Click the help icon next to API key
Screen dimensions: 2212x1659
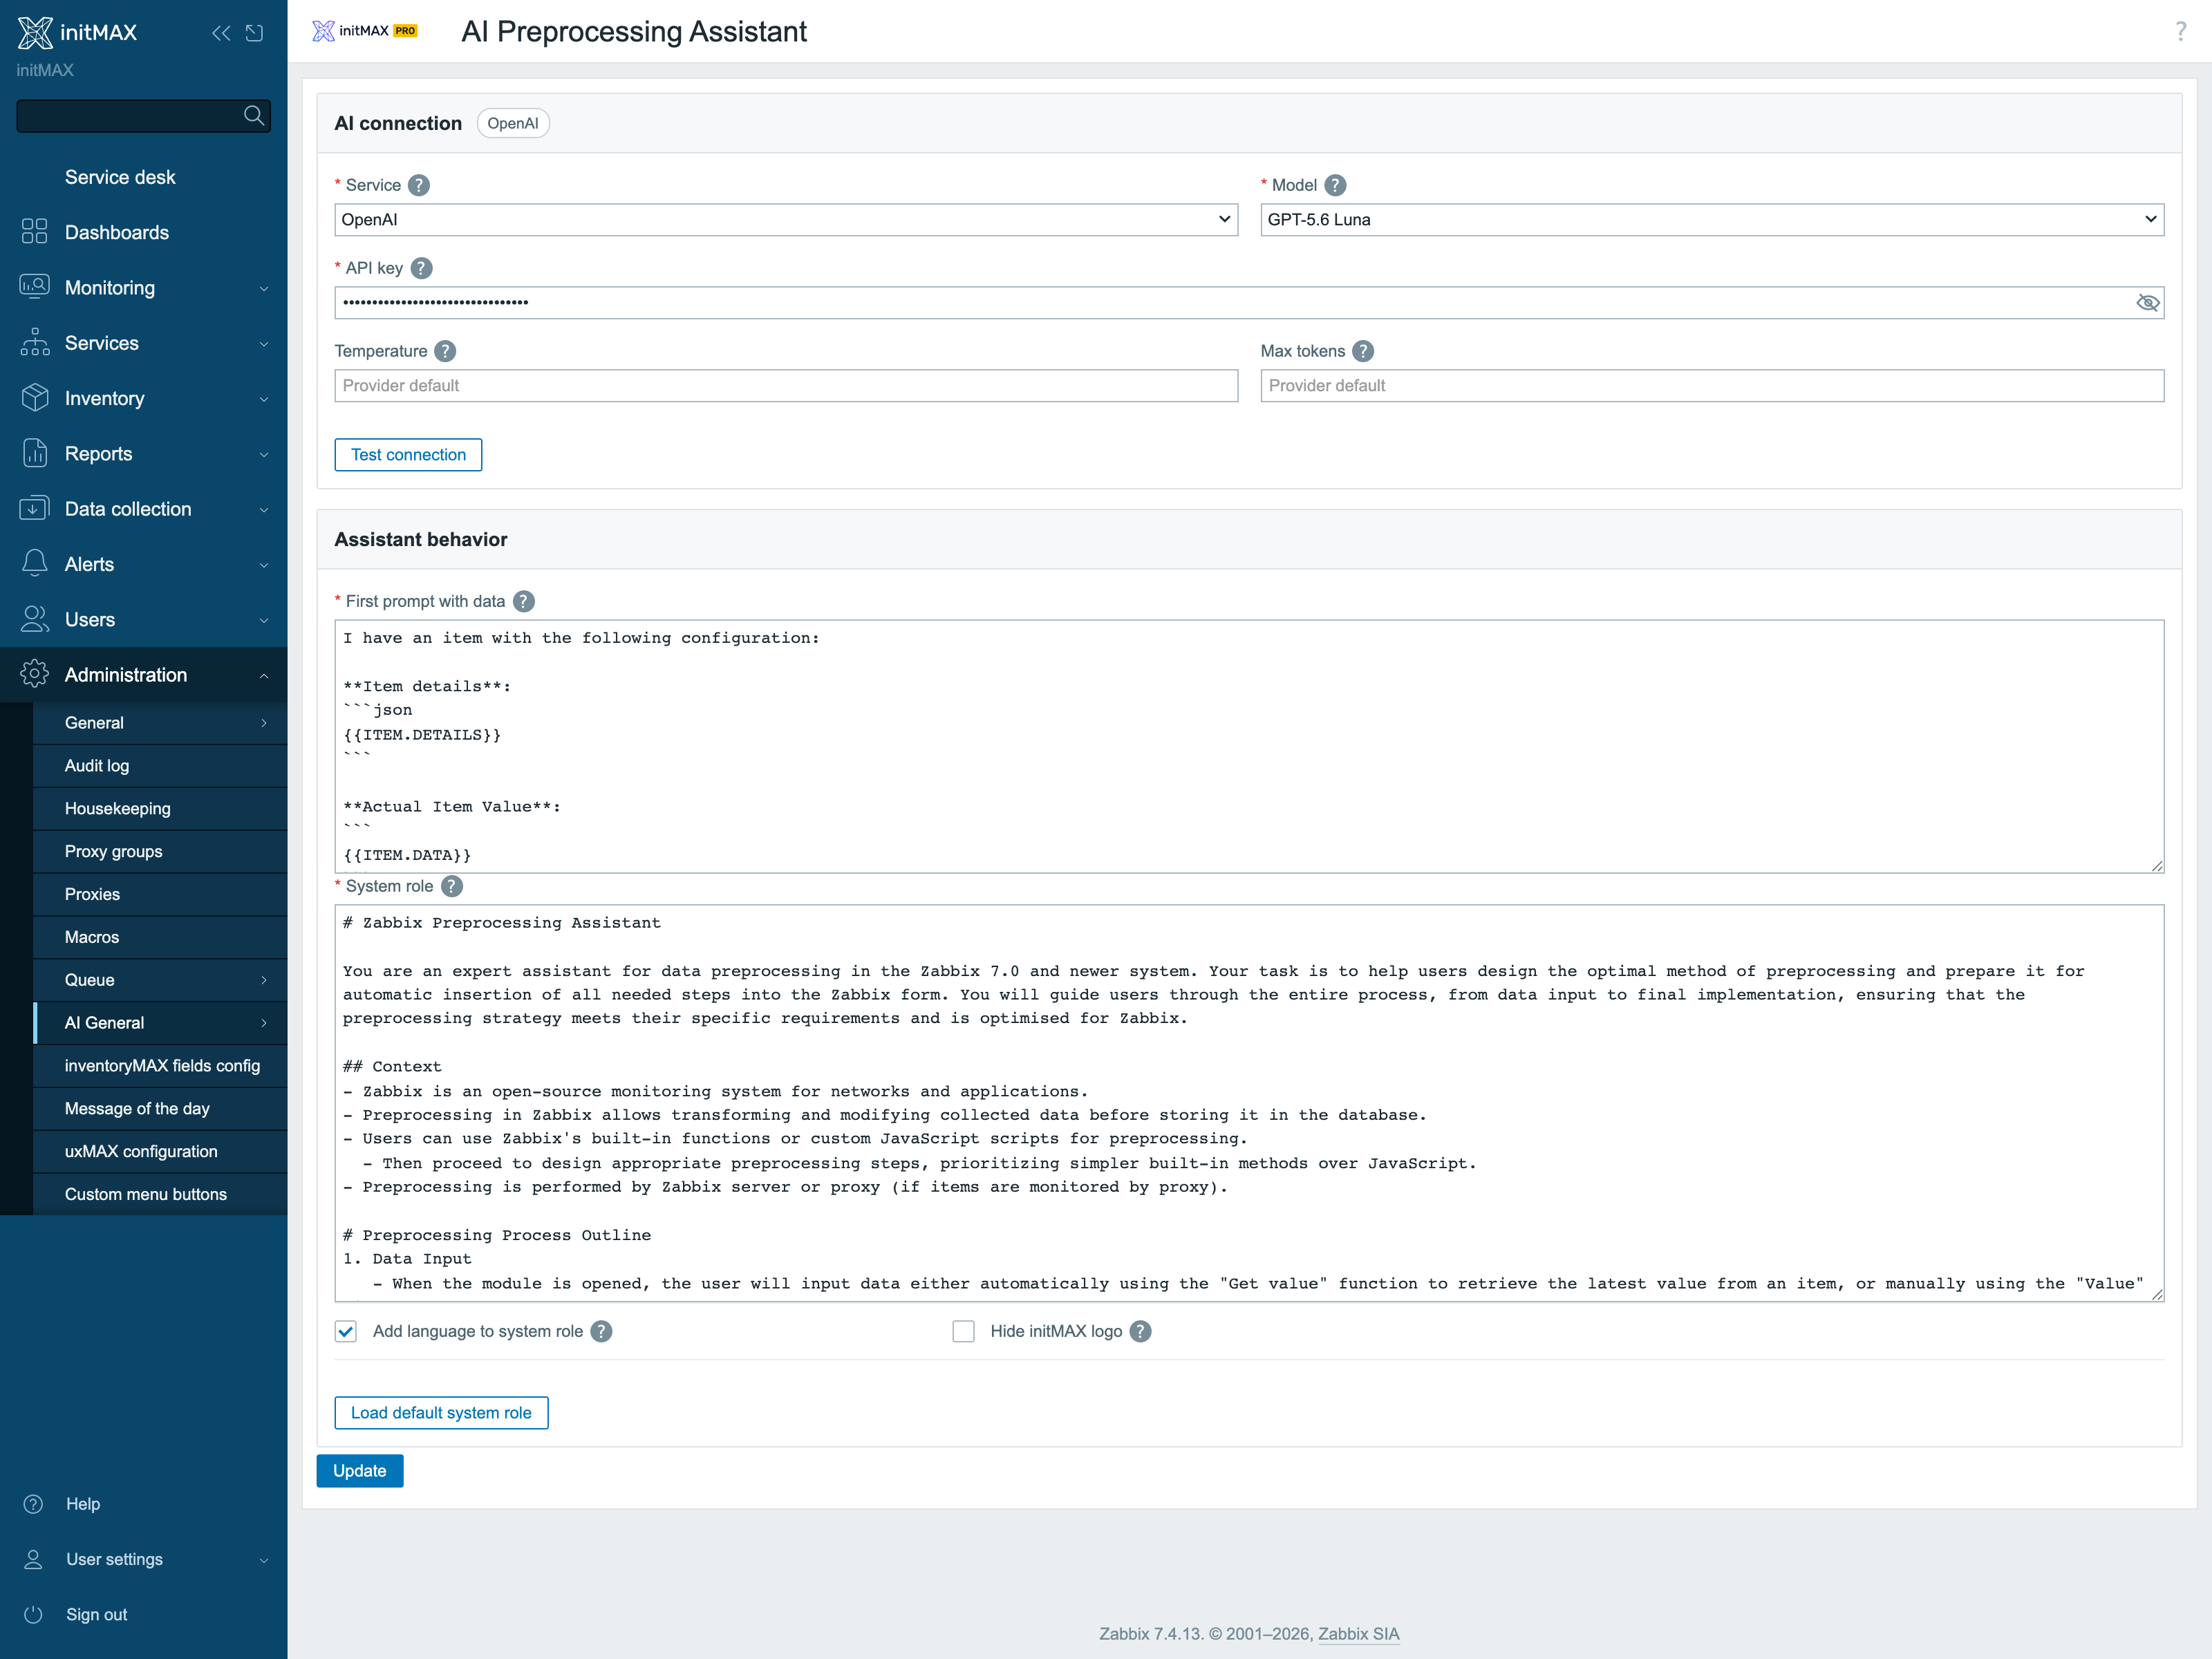[x=422, y=268]
